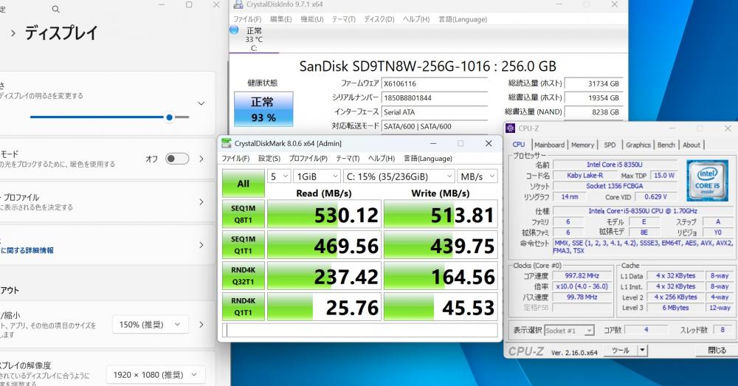Click the 997.82 MHz core speed value

click(582, 276)
